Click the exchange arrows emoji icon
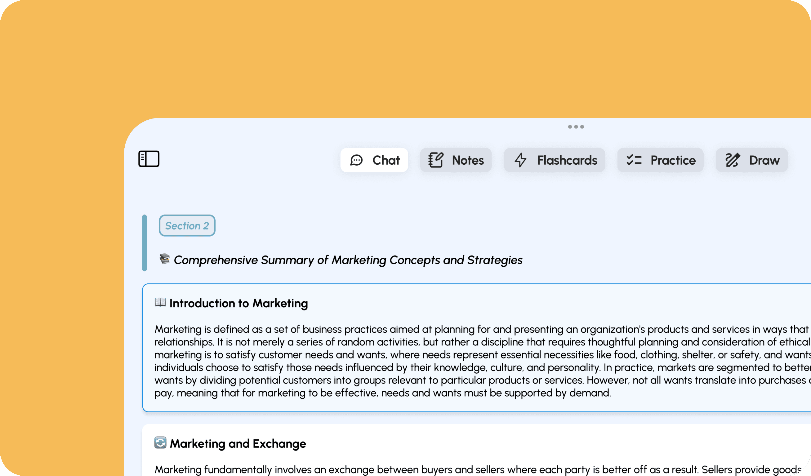Image resolution: width=811 pixels, height=476 pixels. [160, 443]
